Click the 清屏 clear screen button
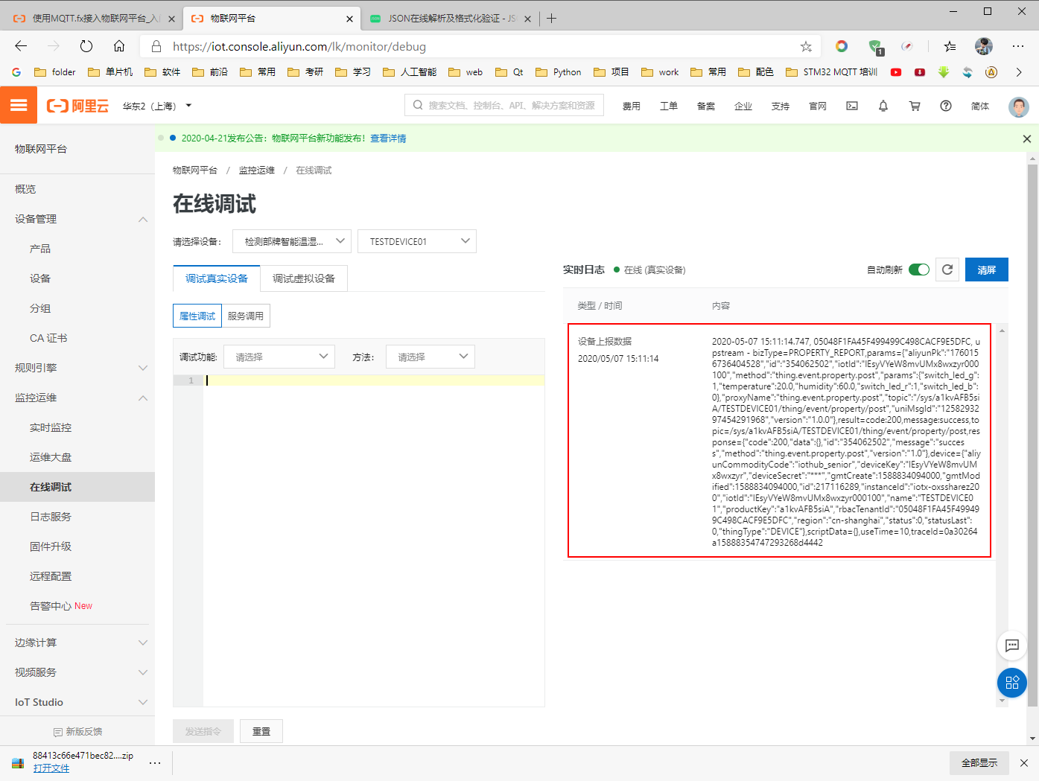The image size is (1039, 781). (x=987, y=270)
